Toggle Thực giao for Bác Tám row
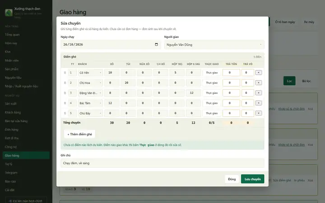Viewport: 325px width, 203px height. pos(212,103)
